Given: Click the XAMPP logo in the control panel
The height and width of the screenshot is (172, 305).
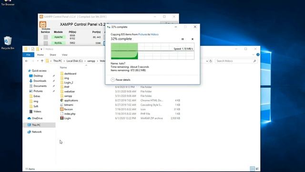Looking at the screenshot, I should tap(43, 24).
